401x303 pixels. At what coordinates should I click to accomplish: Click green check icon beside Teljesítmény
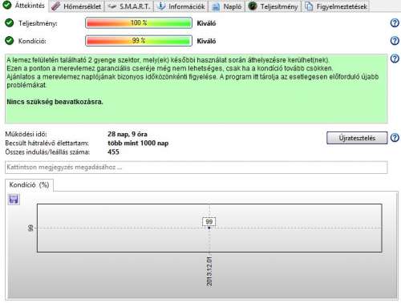click(x=10, y=23)
